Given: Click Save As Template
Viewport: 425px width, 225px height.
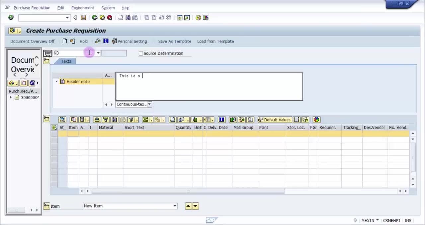Looking at the screenshot, I should (x=175, y=41).
